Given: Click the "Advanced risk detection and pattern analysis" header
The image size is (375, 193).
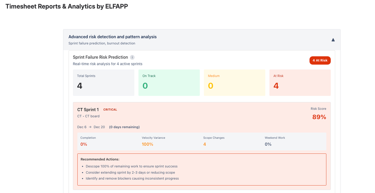Looking at the screenshot, I should (112, 37).
